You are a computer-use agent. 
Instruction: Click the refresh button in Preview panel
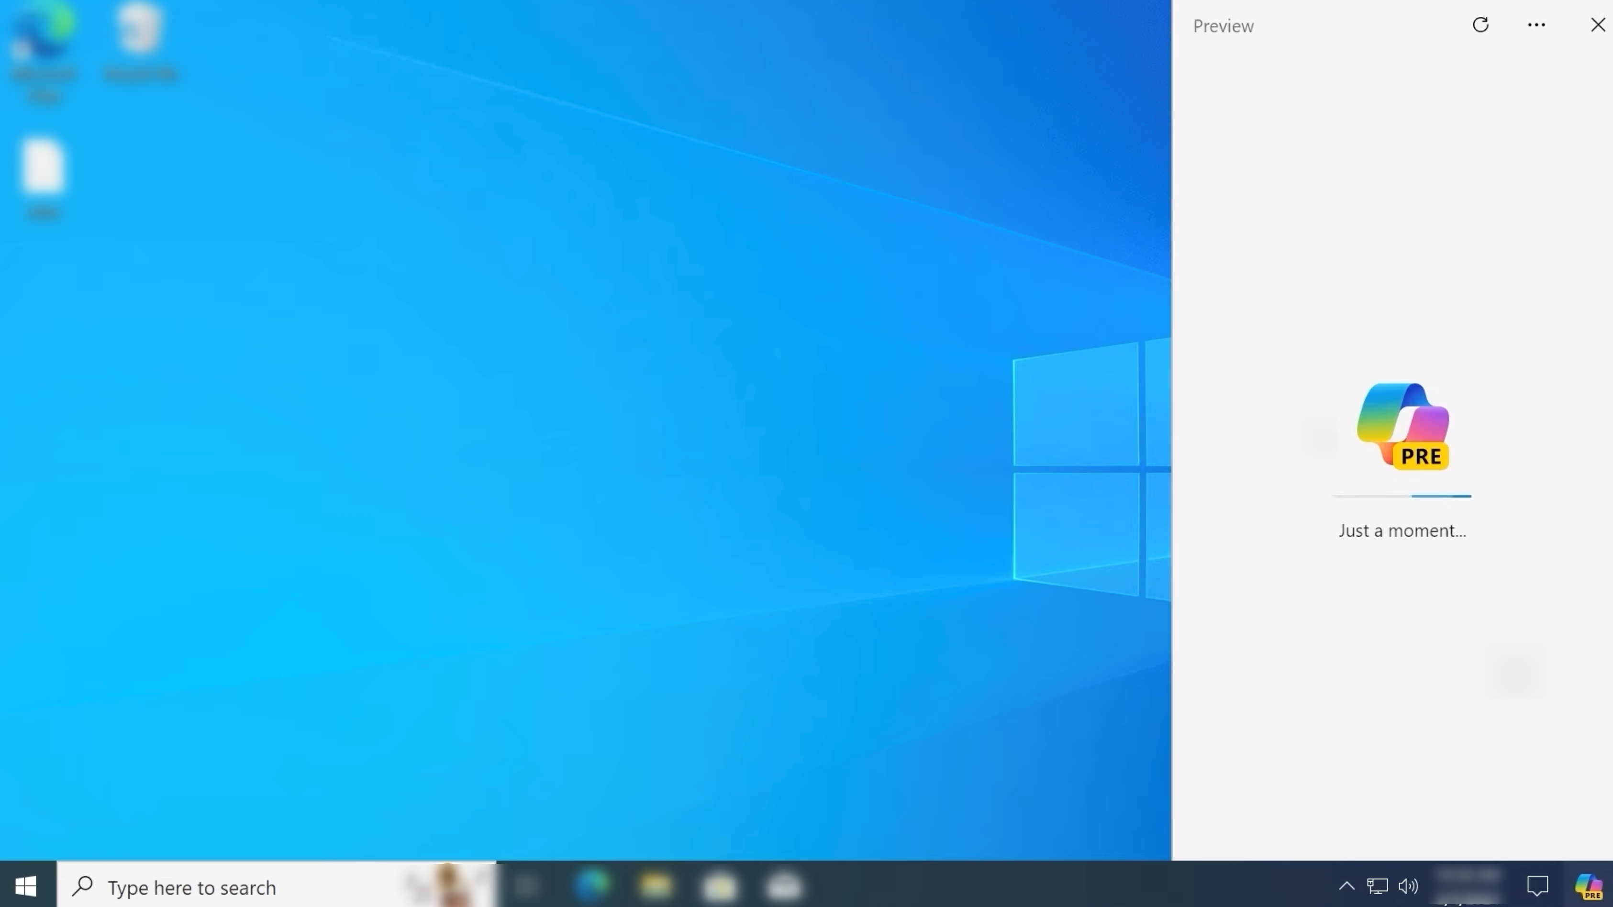(1480, 24)
